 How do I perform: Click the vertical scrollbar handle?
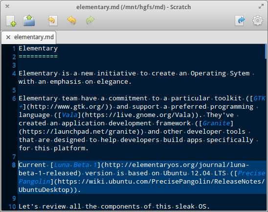coord(266,51)
